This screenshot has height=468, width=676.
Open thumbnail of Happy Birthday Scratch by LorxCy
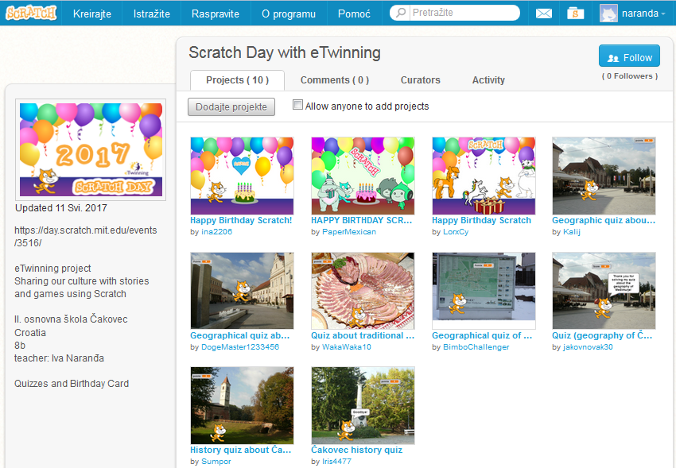[x=484, y=176]
